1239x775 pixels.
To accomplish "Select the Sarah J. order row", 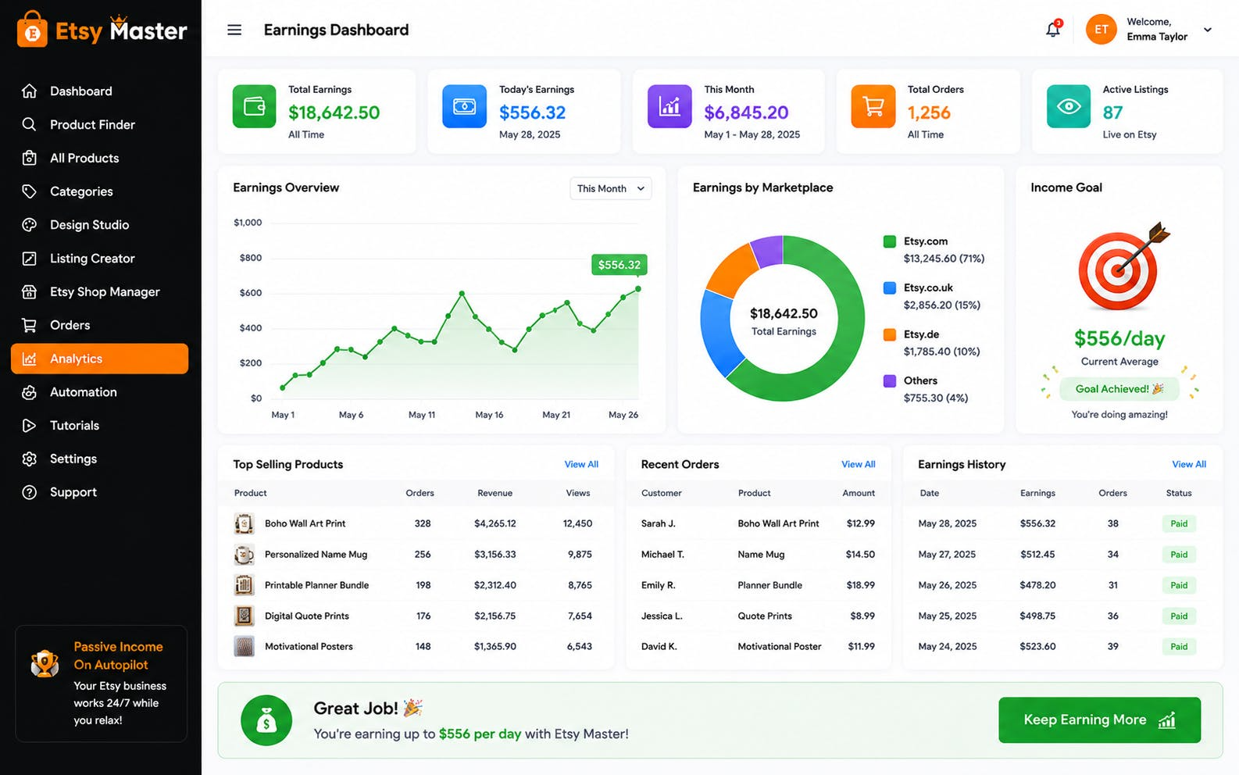I will click(758, 523).
